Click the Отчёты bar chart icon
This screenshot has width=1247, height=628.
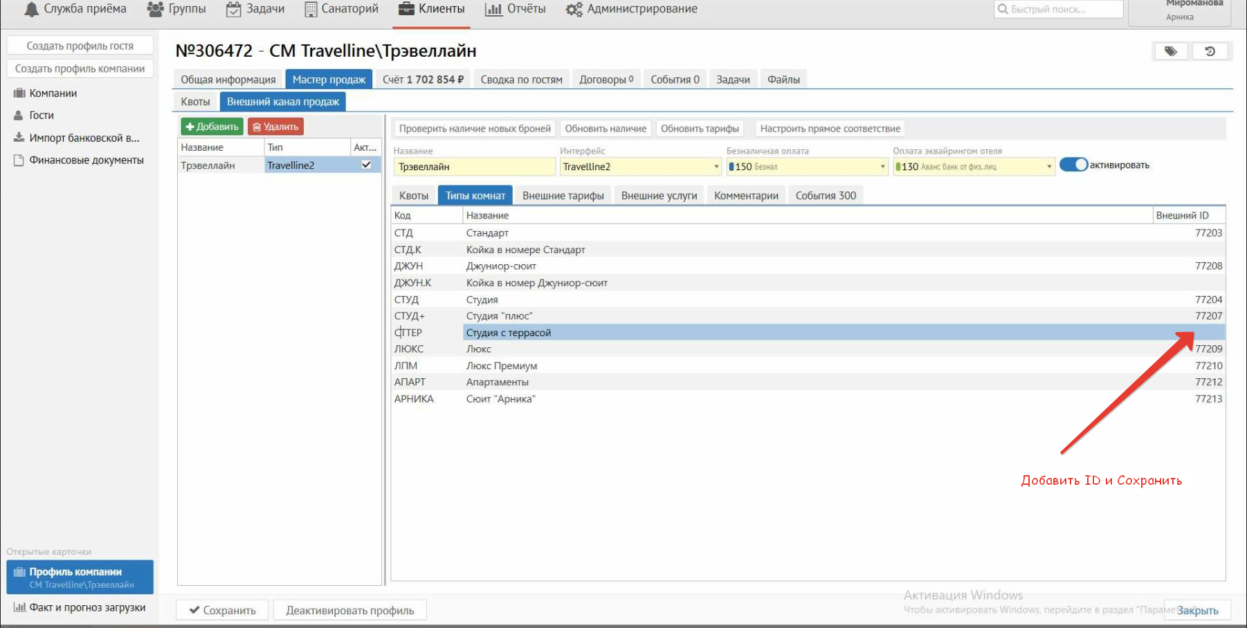pyautogui.click(x=493, y=10)
